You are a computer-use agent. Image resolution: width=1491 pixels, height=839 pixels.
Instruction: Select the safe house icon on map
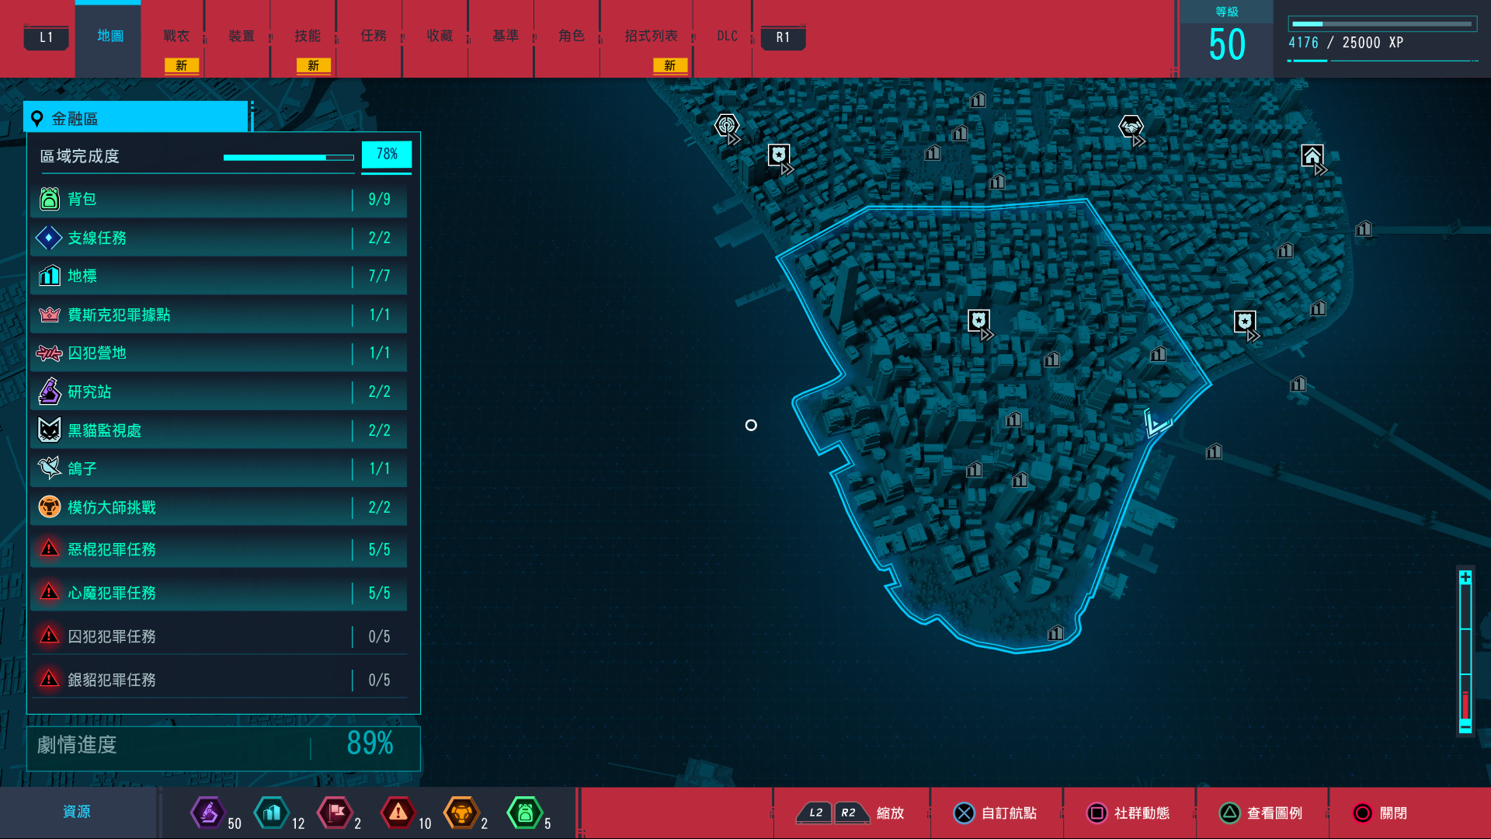tap(1312, 156)
